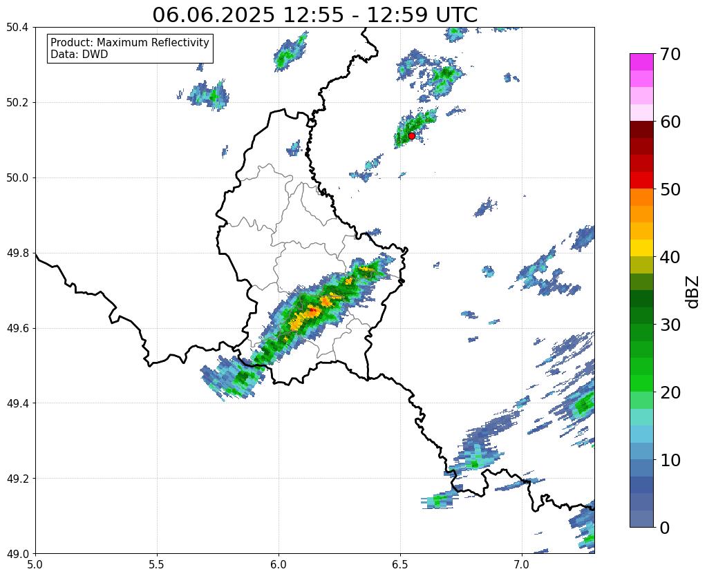Click the 30 value on the colorbar

tap(670, 325)
